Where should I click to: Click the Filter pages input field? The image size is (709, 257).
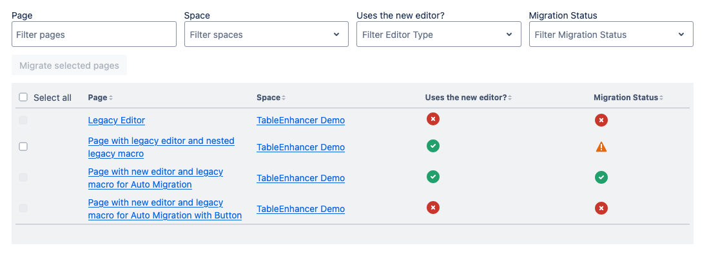pos(94,35)
